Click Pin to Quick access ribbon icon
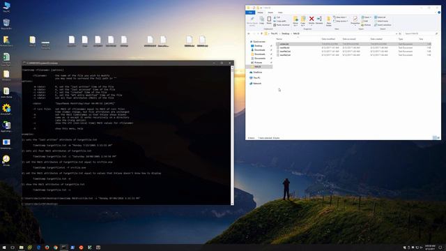The width and height of the screenshot is (446, 251). click(252, 21)
